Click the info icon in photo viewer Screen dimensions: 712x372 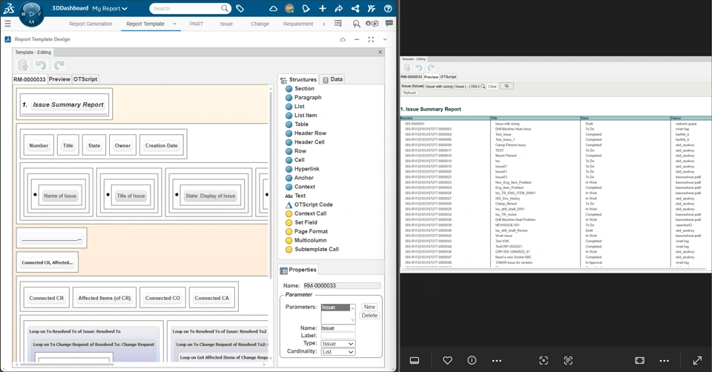point(472,360)
